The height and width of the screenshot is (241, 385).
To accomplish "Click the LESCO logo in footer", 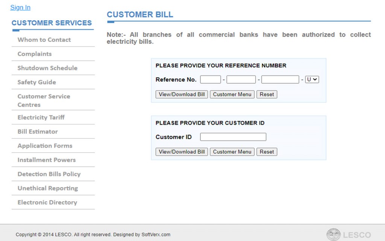I will [x=349, y=235].
